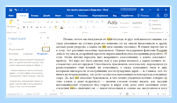
Task: Toggle italic К formatting
Action: coord(27,27)
